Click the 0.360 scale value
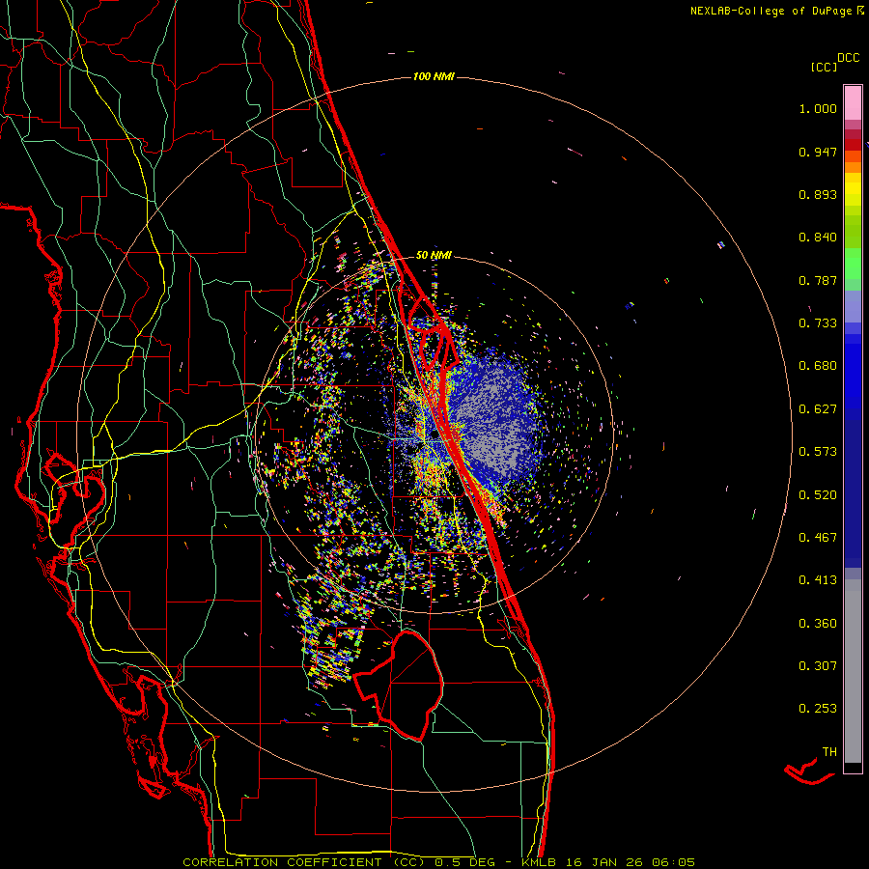The image size is (869, 869). [818, 624]
